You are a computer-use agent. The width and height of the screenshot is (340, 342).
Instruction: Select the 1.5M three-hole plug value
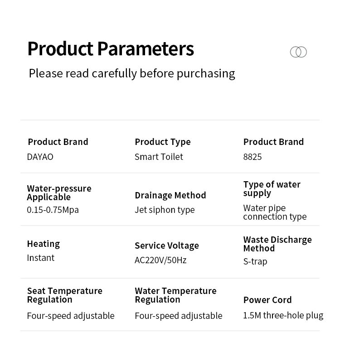[283, 316]
